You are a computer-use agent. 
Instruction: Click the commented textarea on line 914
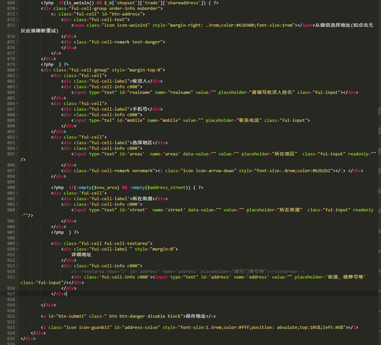[x=188, y=272]
